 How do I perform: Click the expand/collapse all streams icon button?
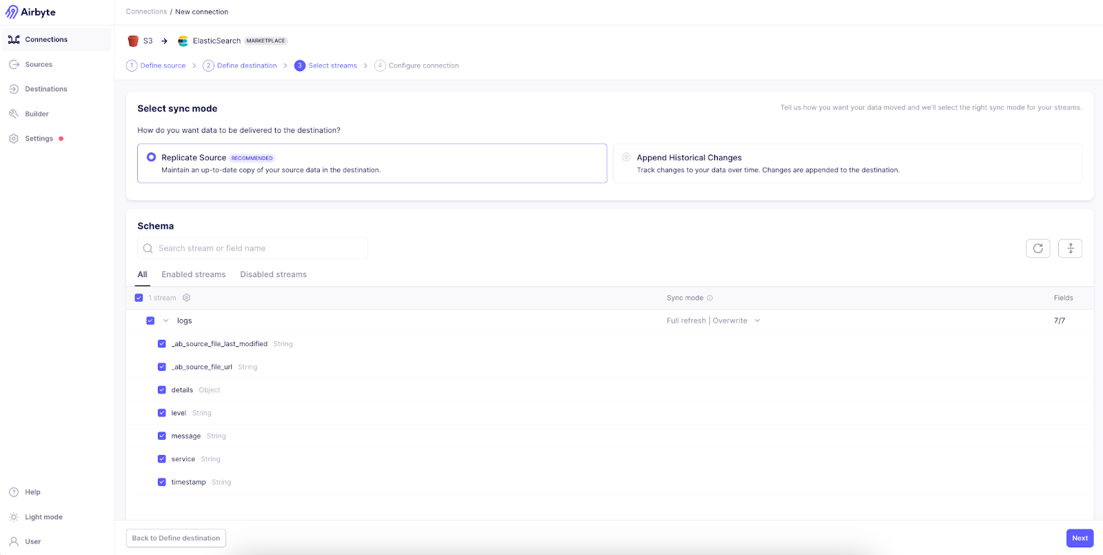point(1070,248)
